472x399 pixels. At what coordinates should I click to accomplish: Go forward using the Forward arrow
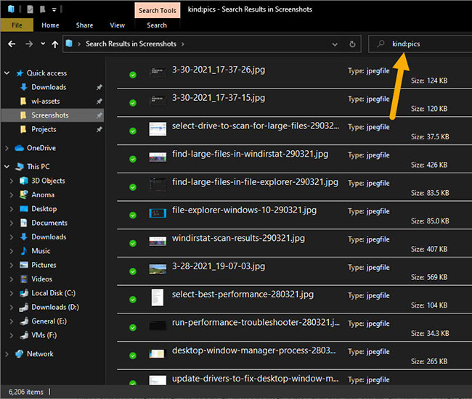(29, 44)
